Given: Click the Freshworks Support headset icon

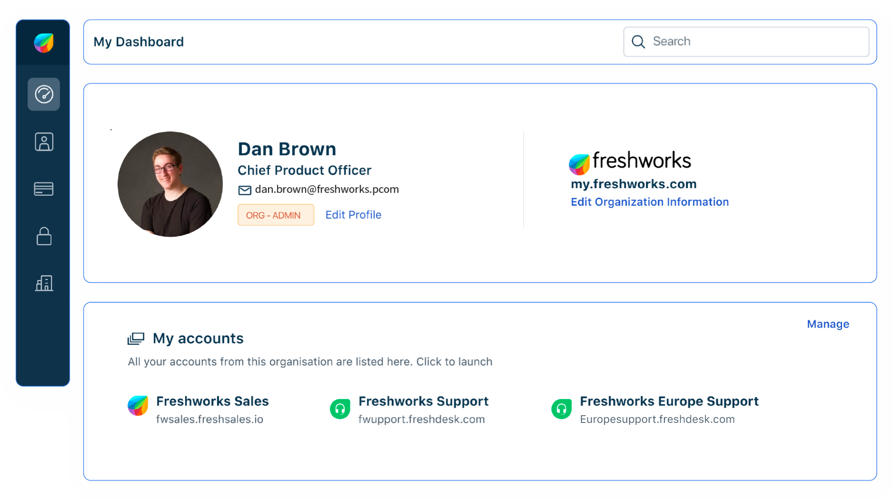Looking at the screenshot, I should point(340,409).
